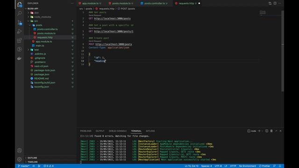The height and width of the screenshot is (168, 299).
Task: Split the terminal panel
Action: pos(267,131)
